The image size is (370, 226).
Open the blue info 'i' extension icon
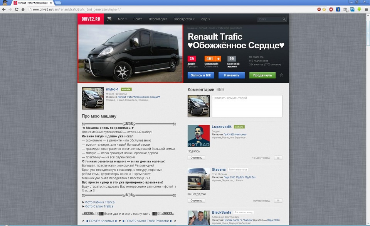338,9
